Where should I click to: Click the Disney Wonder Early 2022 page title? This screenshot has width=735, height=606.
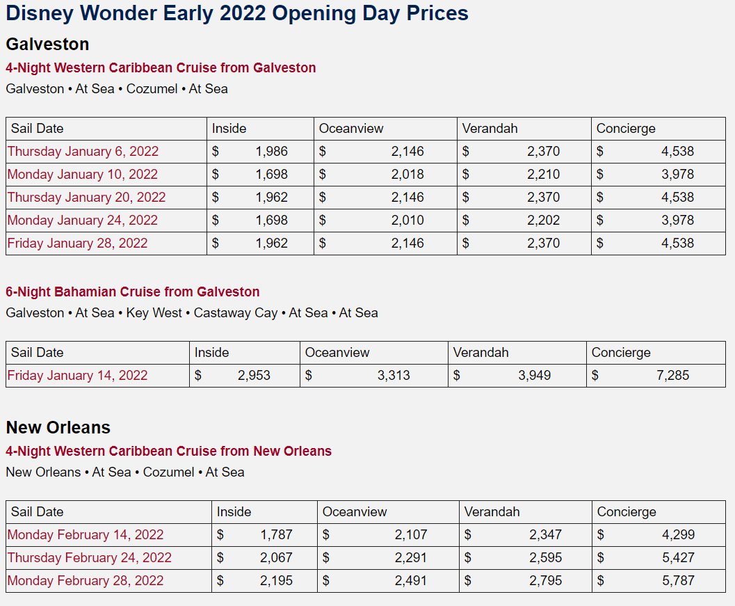[x=237, y=13]
